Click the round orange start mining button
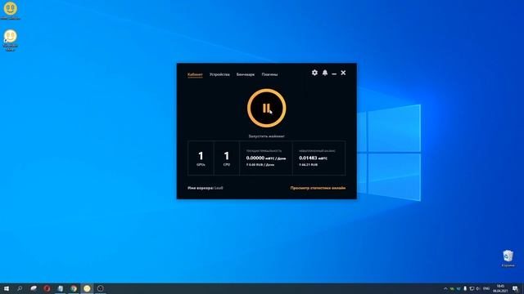The width and height of the screenshot is (524, 294). [x=266, y=108]
